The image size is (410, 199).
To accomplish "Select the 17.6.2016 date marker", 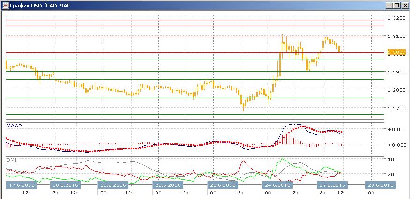I will tap(22, 185).
